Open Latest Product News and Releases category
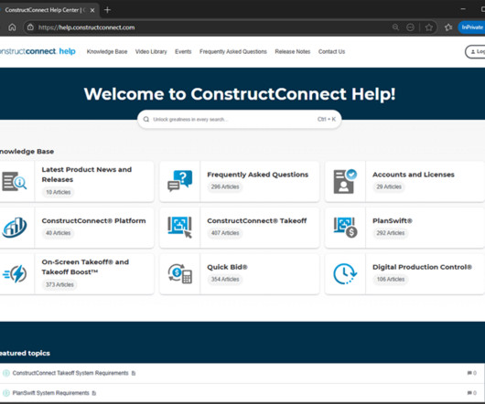 coord(87,175)
